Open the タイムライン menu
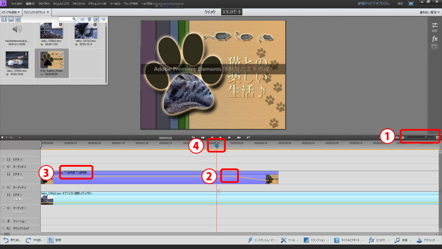The image size is (442, 249). point(61,3)
